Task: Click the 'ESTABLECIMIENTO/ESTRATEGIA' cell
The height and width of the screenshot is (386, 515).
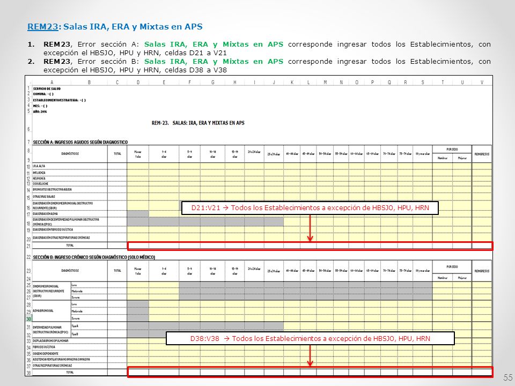Action: [59, 100]
